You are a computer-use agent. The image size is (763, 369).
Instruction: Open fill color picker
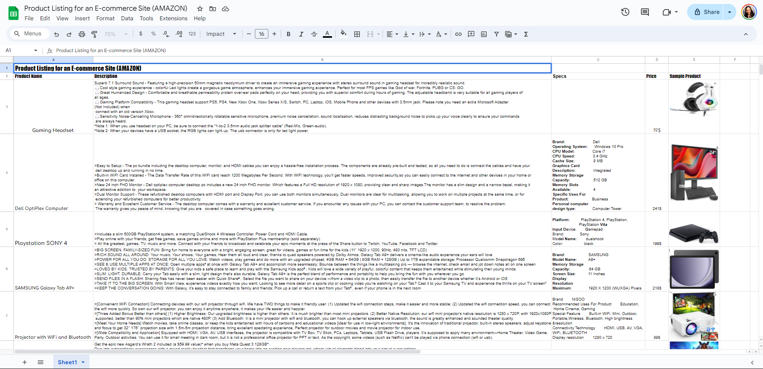(344, 34)
